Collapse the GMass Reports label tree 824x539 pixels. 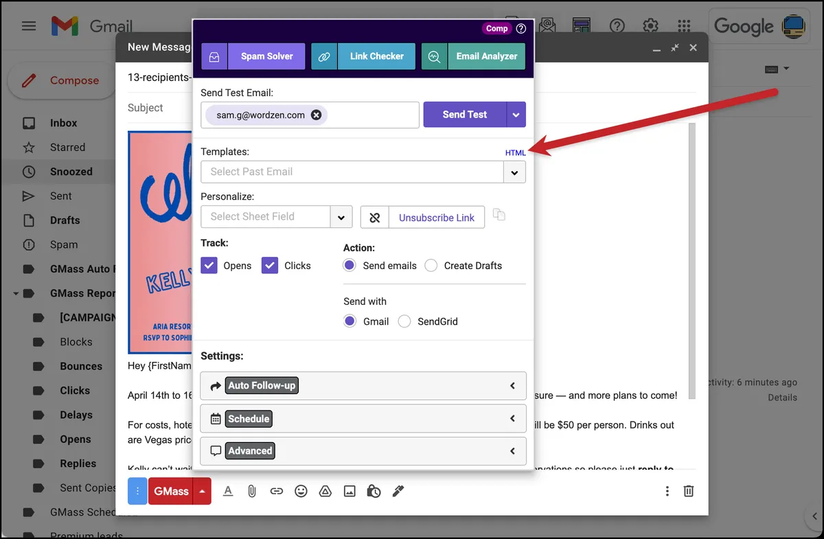(x=15, y=293)
